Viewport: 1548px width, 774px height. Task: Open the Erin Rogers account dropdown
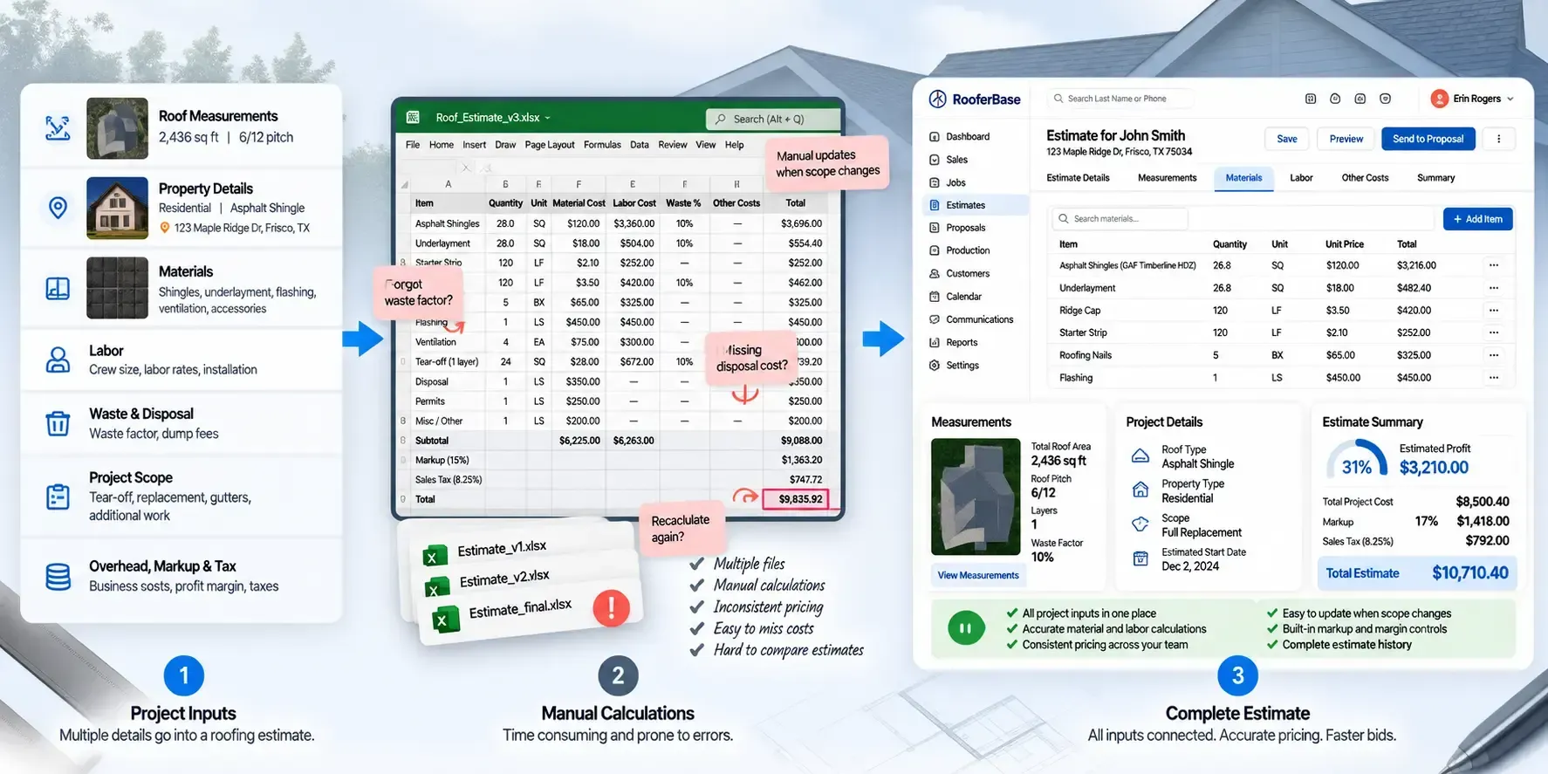1472,99
